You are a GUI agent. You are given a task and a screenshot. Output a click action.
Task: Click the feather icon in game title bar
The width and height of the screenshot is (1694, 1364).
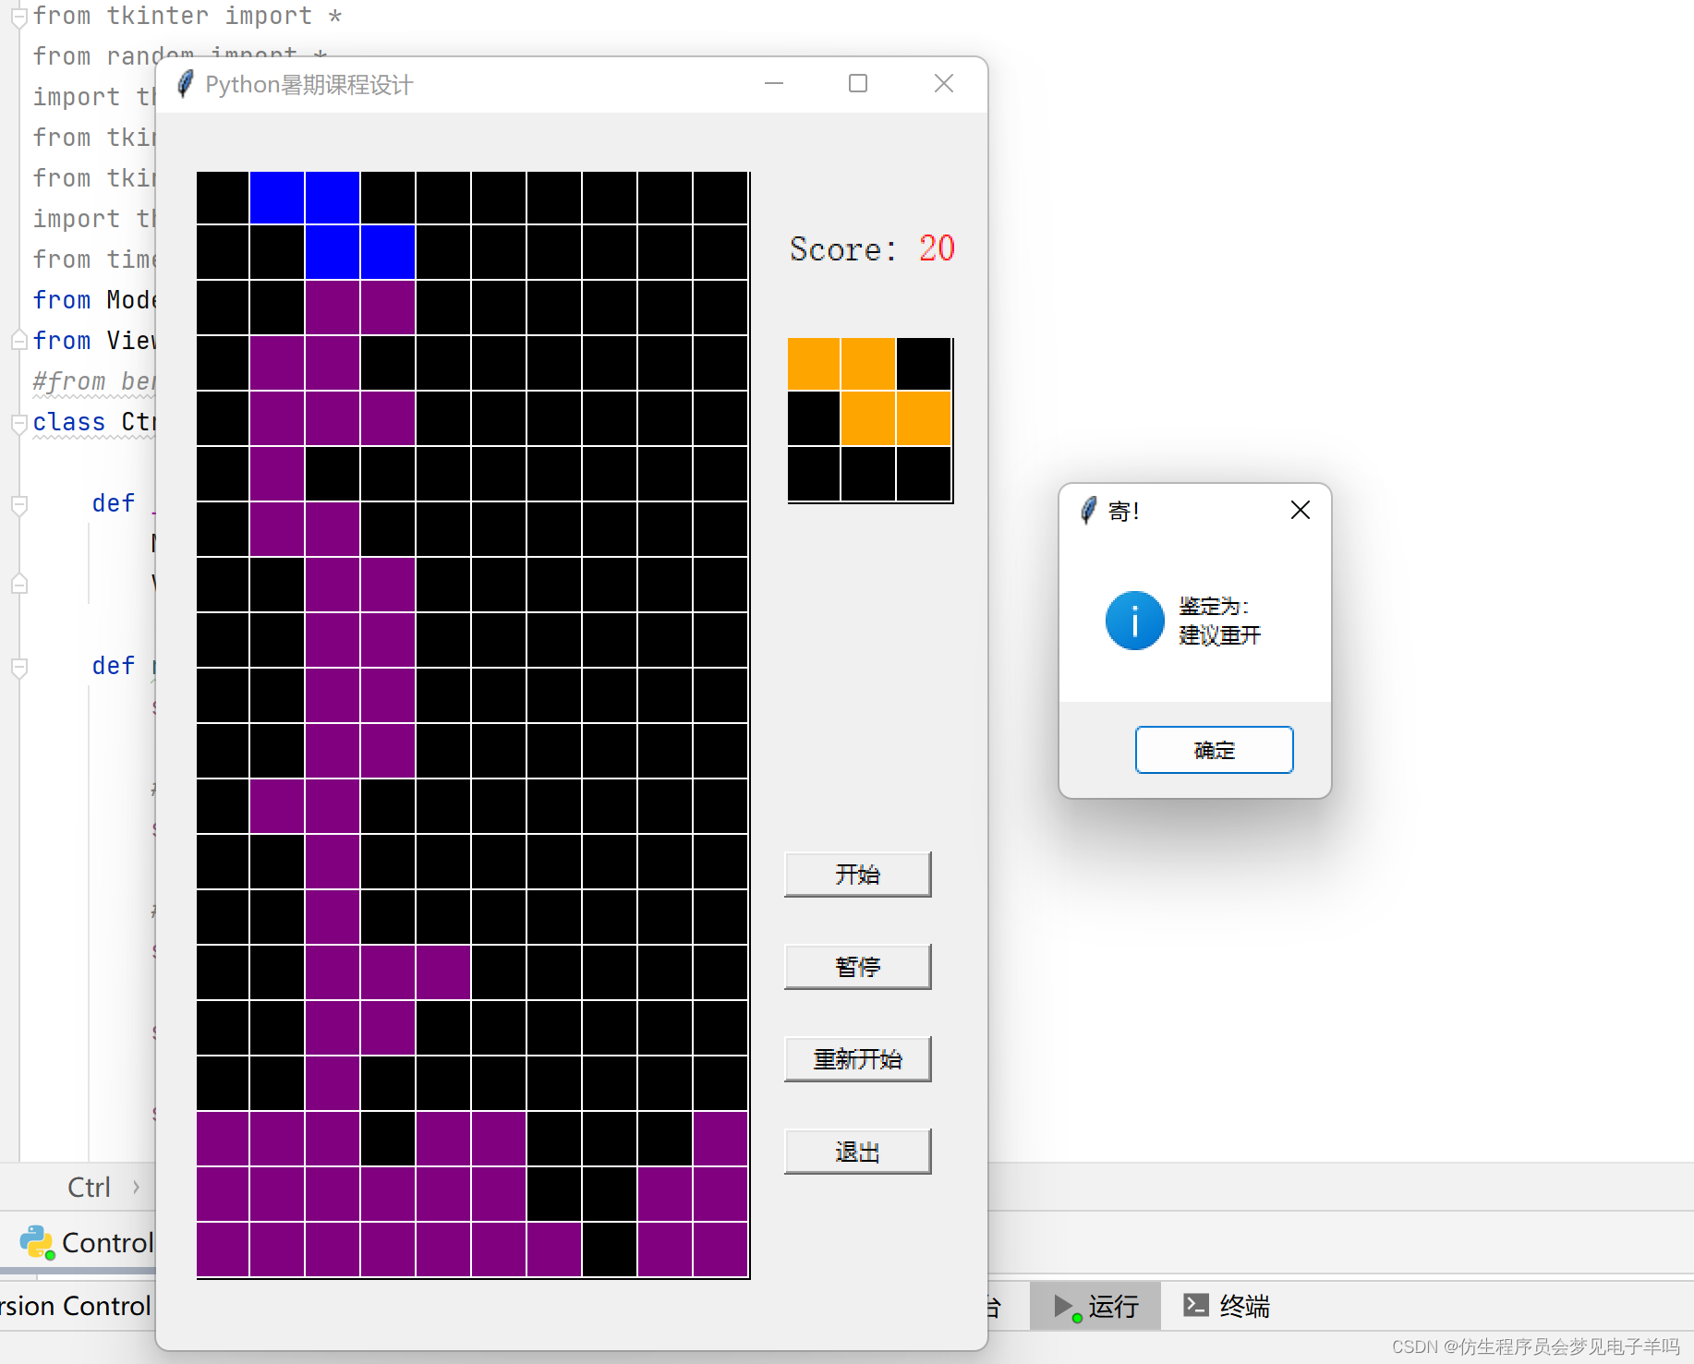pyautogui.click(x=185, y=84)
